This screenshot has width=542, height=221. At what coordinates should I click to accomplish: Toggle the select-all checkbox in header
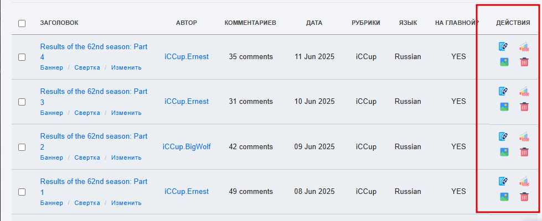coord(22,23)
